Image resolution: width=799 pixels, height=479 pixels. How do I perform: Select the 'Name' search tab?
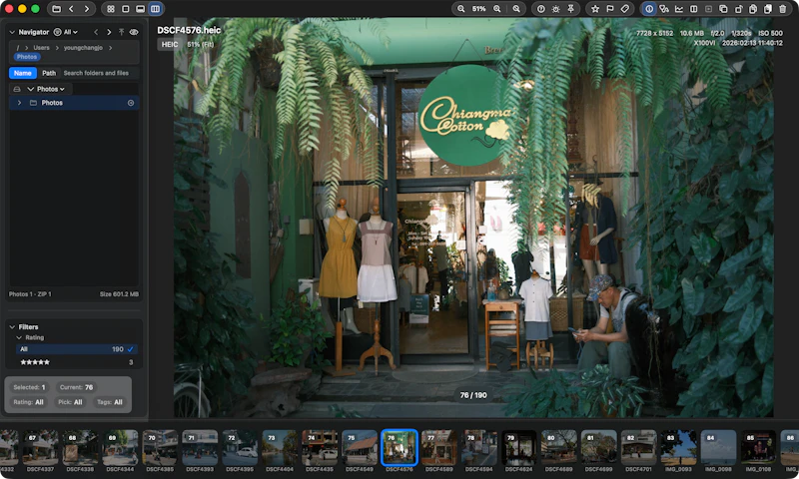coord(22,73)
